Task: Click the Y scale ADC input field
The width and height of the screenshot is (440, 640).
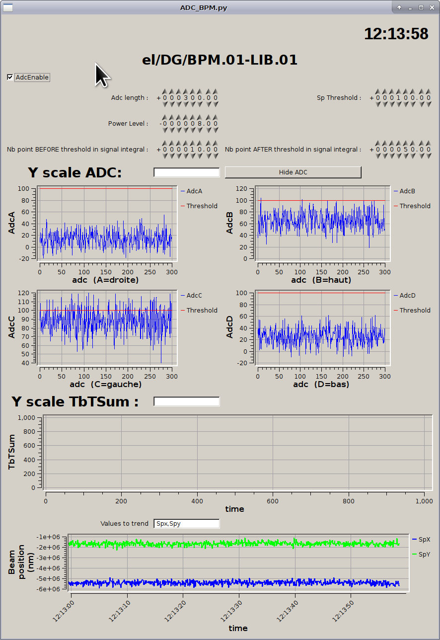Action: 187,172
